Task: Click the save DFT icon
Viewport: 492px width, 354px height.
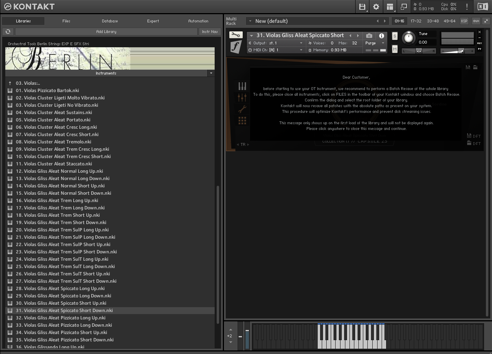Action: coord(474,136)
